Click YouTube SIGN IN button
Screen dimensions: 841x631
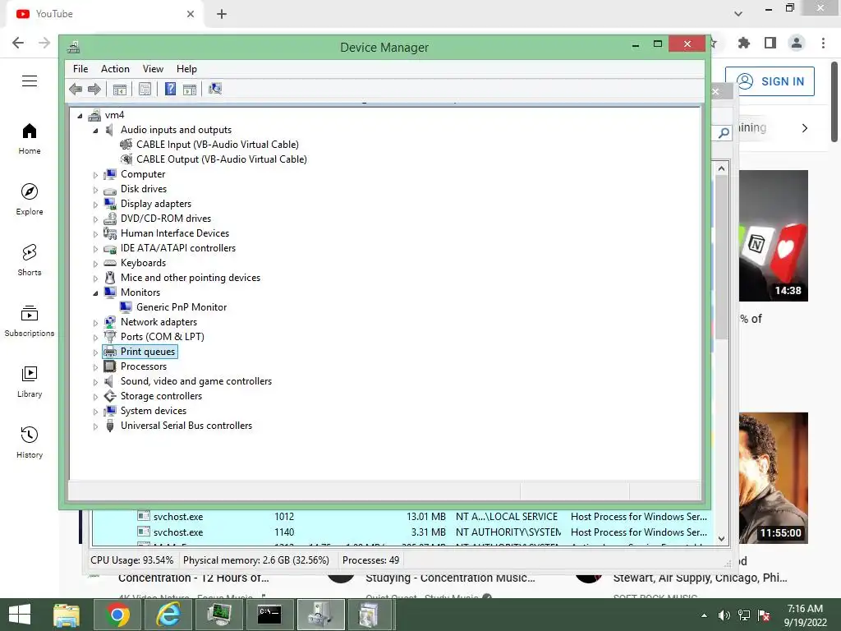(770, 81)
